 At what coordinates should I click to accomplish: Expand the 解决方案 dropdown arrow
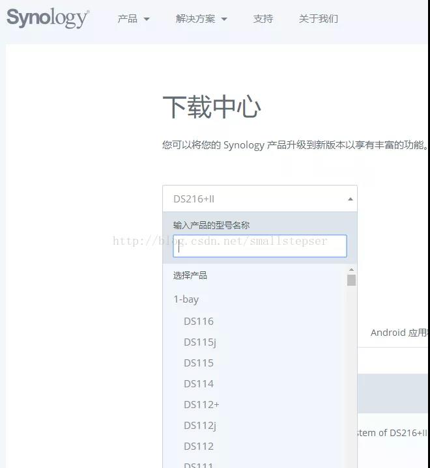tap(224, 19)
